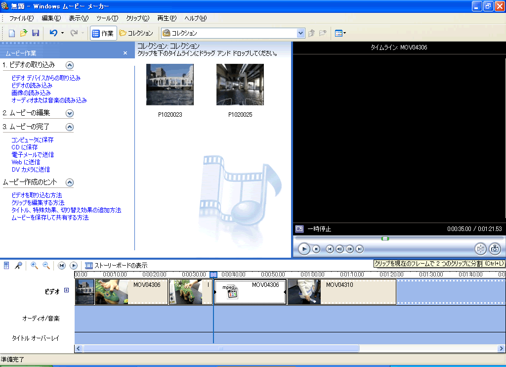The height and width of the screenshot is (367, 506).
Task: Click the split clip button in preview
Action: (480, 249)
